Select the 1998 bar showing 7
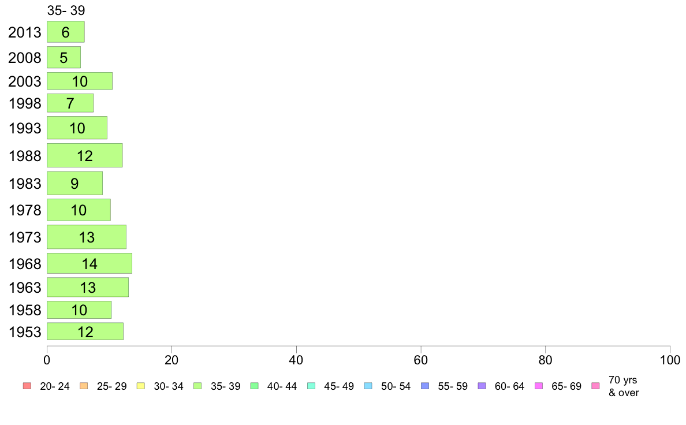The width and height of the screenshot is (686, 425). point(70,103)
